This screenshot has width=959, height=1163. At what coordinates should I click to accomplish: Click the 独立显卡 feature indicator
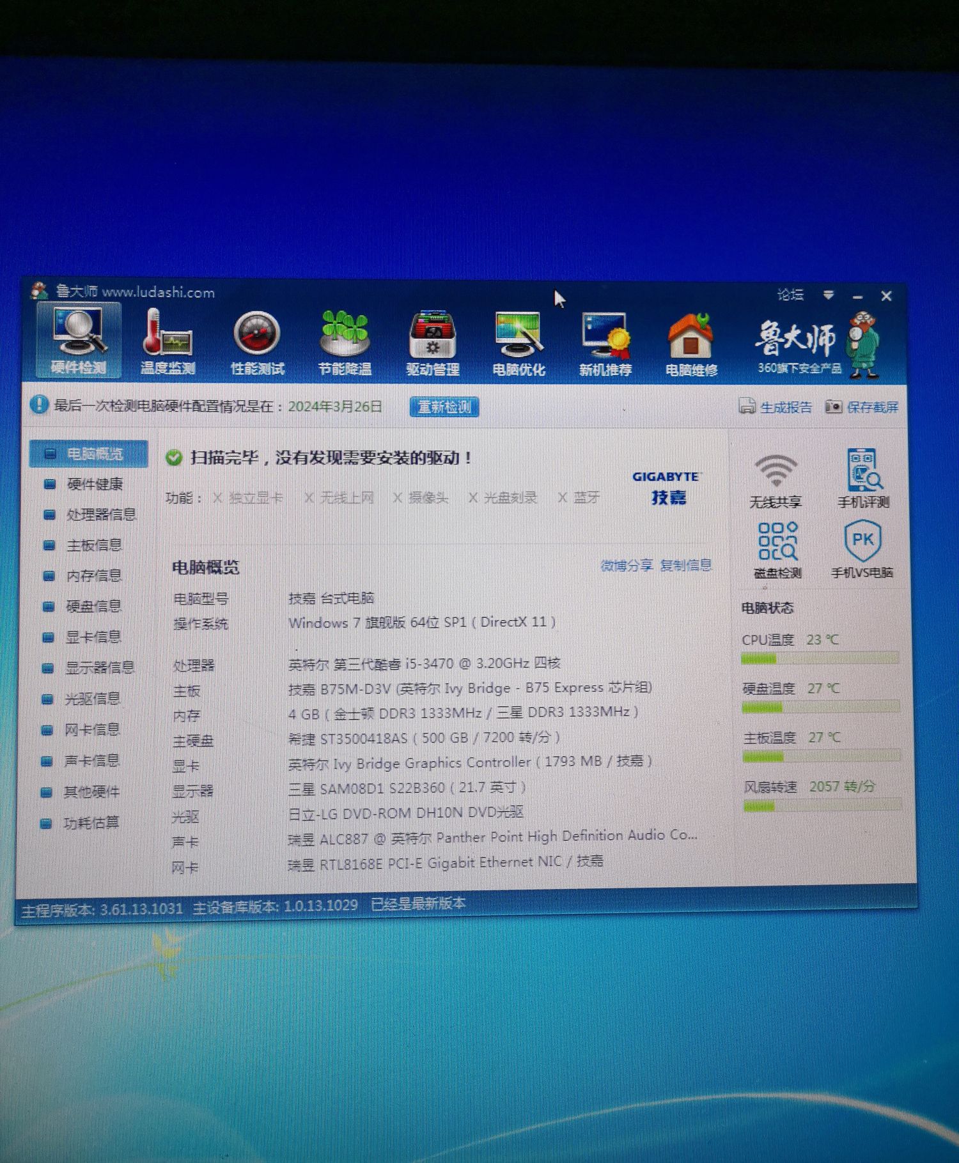248,498
